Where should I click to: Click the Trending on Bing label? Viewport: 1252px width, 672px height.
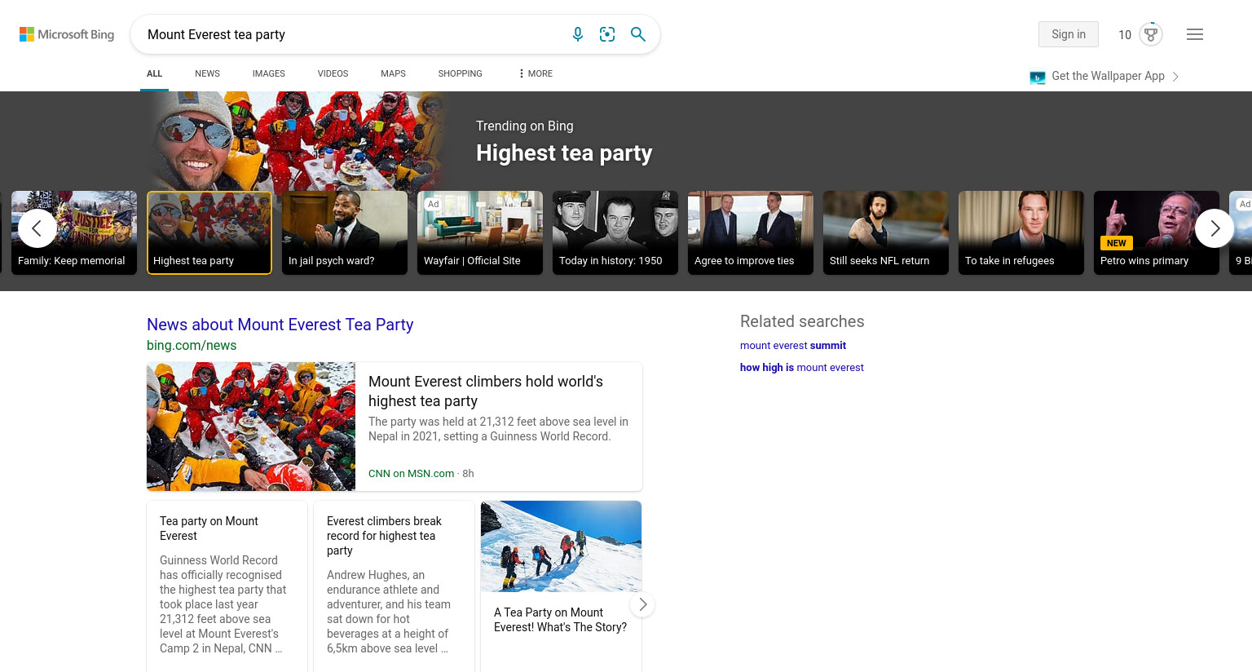point(525,126)
